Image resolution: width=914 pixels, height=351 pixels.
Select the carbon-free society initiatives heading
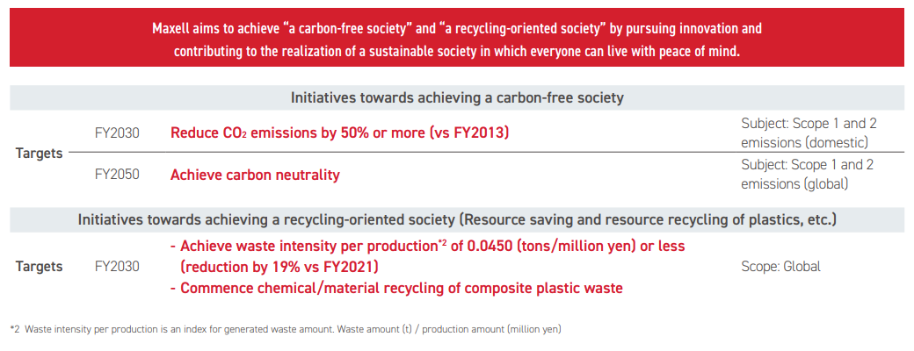(x=457, y=97)
